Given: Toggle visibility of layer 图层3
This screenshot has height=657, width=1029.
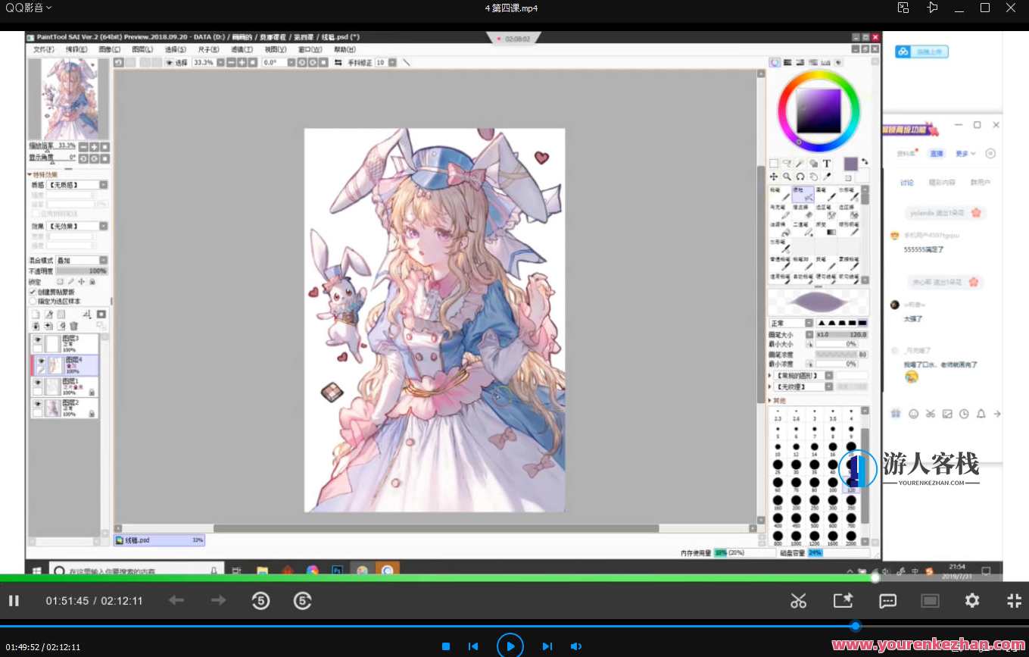Looking at the screenshot, I should click(37, 340).
